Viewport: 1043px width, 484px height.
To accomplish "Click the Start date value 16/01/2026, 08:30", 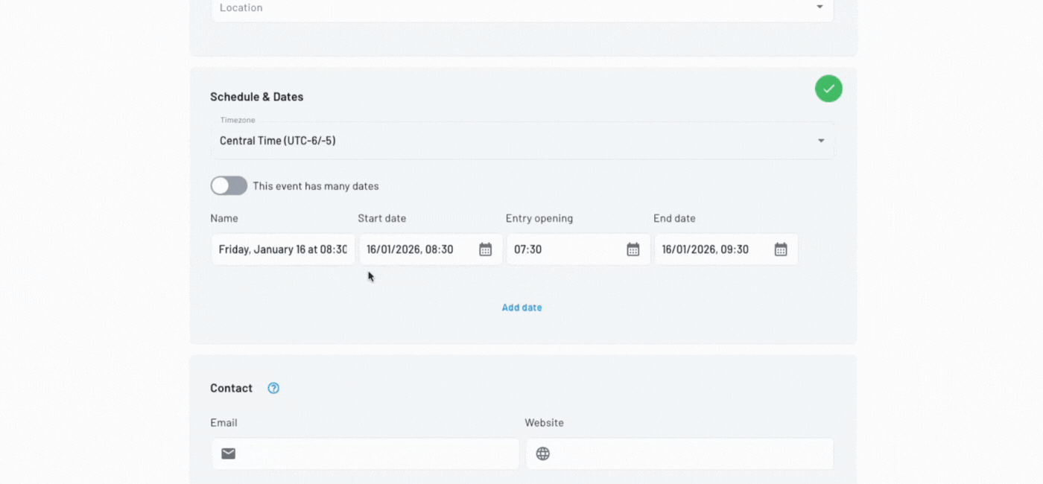I will click(410, 249).
